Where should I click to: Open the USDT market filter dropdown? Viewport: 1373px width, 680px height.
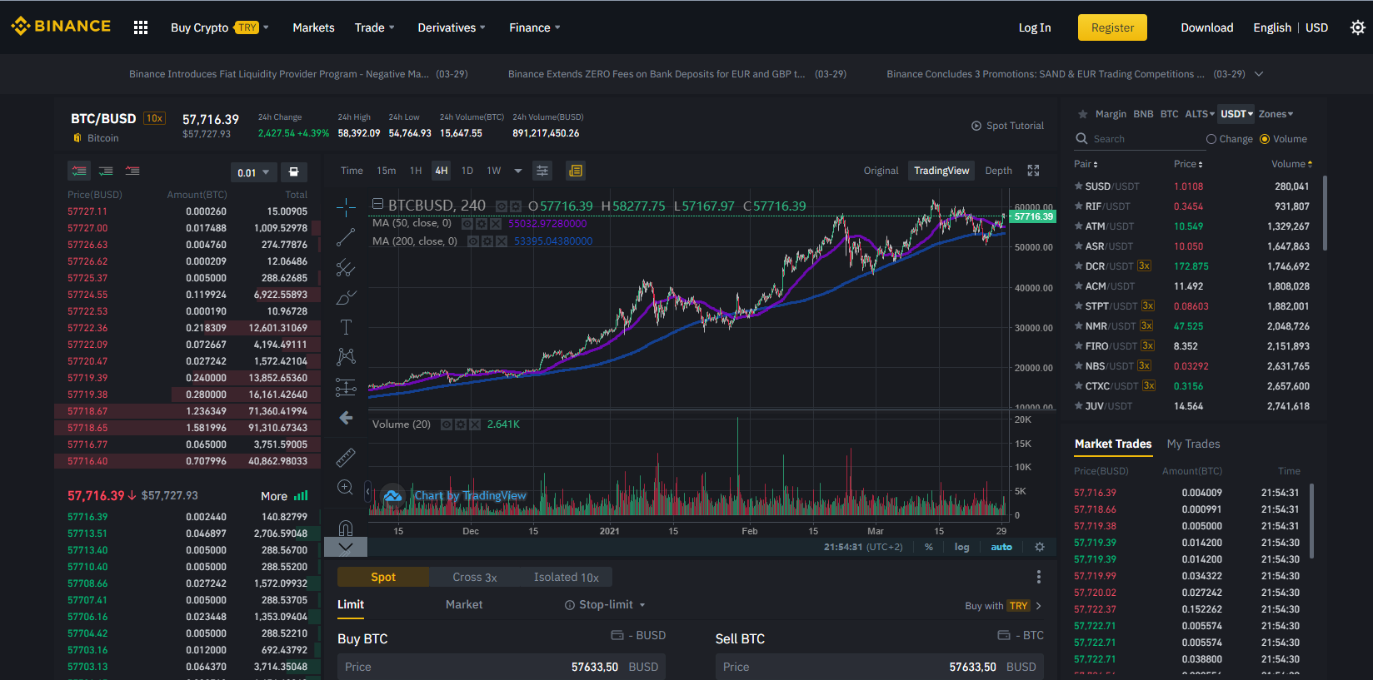pyautogui.click(x=1236, y=114)
